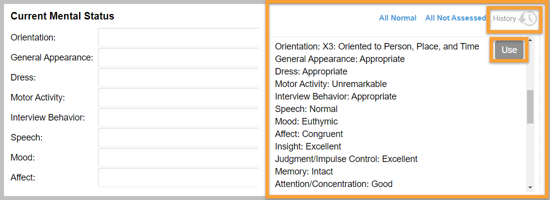Focus the Speech text field
Screen dimensions: 550x200
tap(180, 137)
